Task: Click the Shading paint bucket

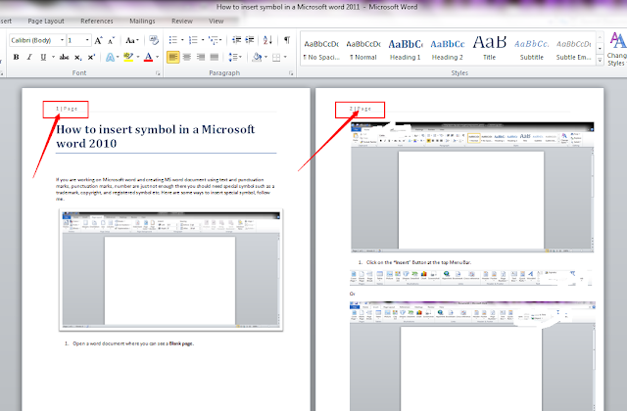Action: coord(257,57)
